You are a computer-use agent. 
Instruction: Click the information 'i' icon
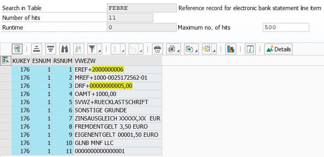[x=250, y=49]
